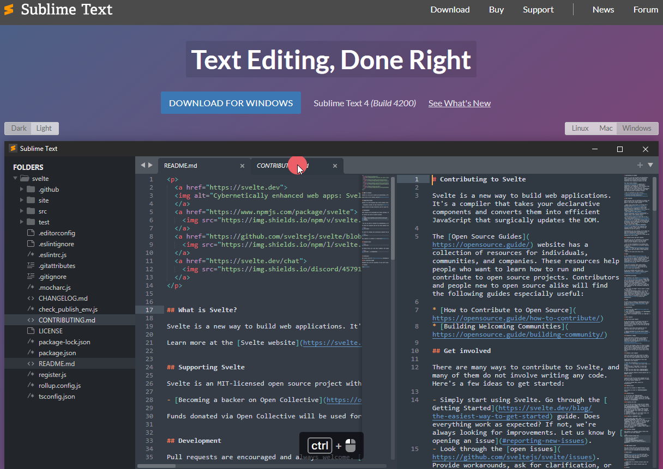
Task: Click the Sublime Text icon in window titlebar
Action: [x=14, y=149]
